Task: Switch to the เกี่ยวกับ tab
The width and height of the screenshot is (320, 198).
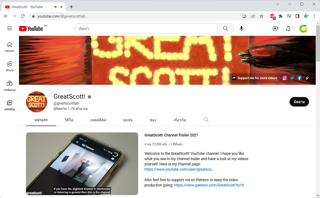Action: pos(180,120)
